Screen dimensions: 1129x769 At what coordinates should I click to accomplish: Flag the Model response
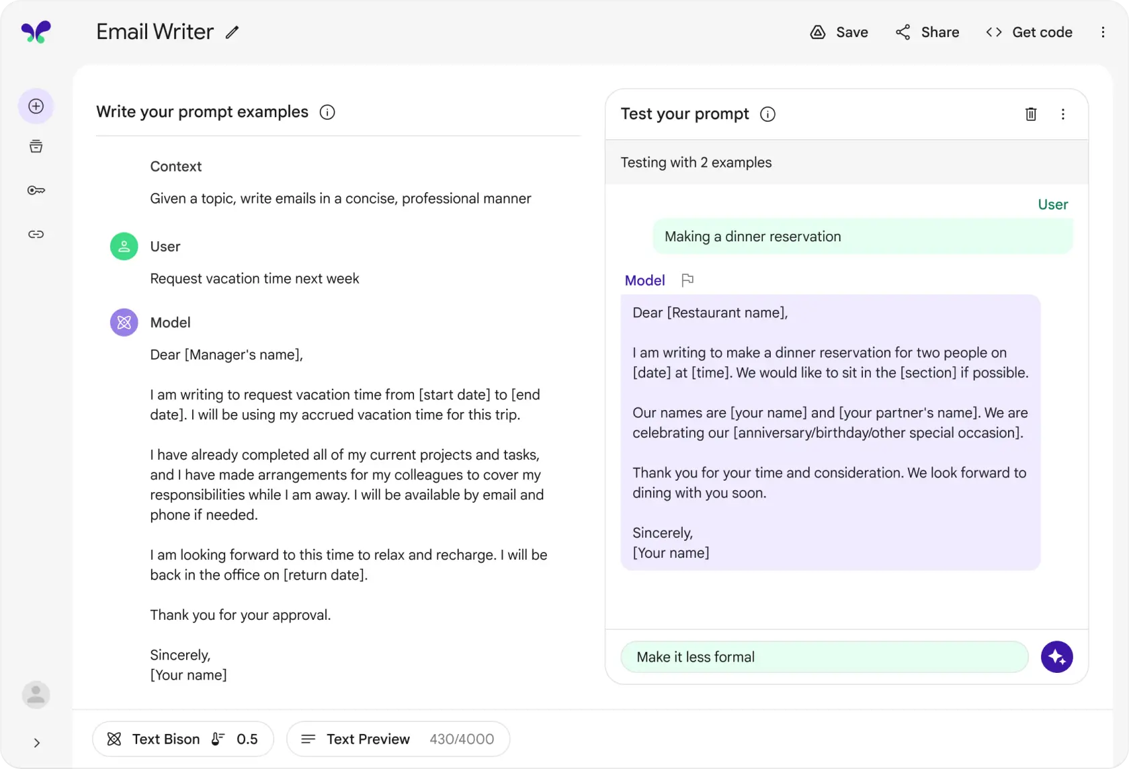(687, 280)
